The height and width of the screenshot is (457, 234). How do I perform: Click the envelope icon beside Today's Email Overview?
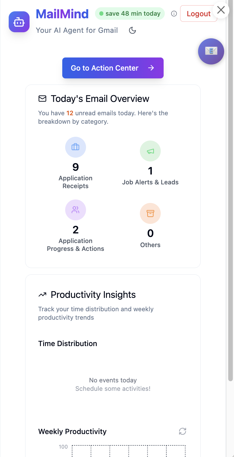coord(42,99)
